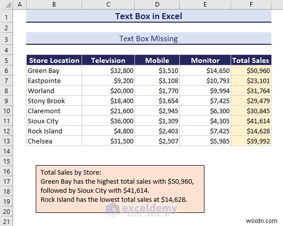The image size is (283, 226).
Task: Select column B header
Action: click(x=54, y=5)
